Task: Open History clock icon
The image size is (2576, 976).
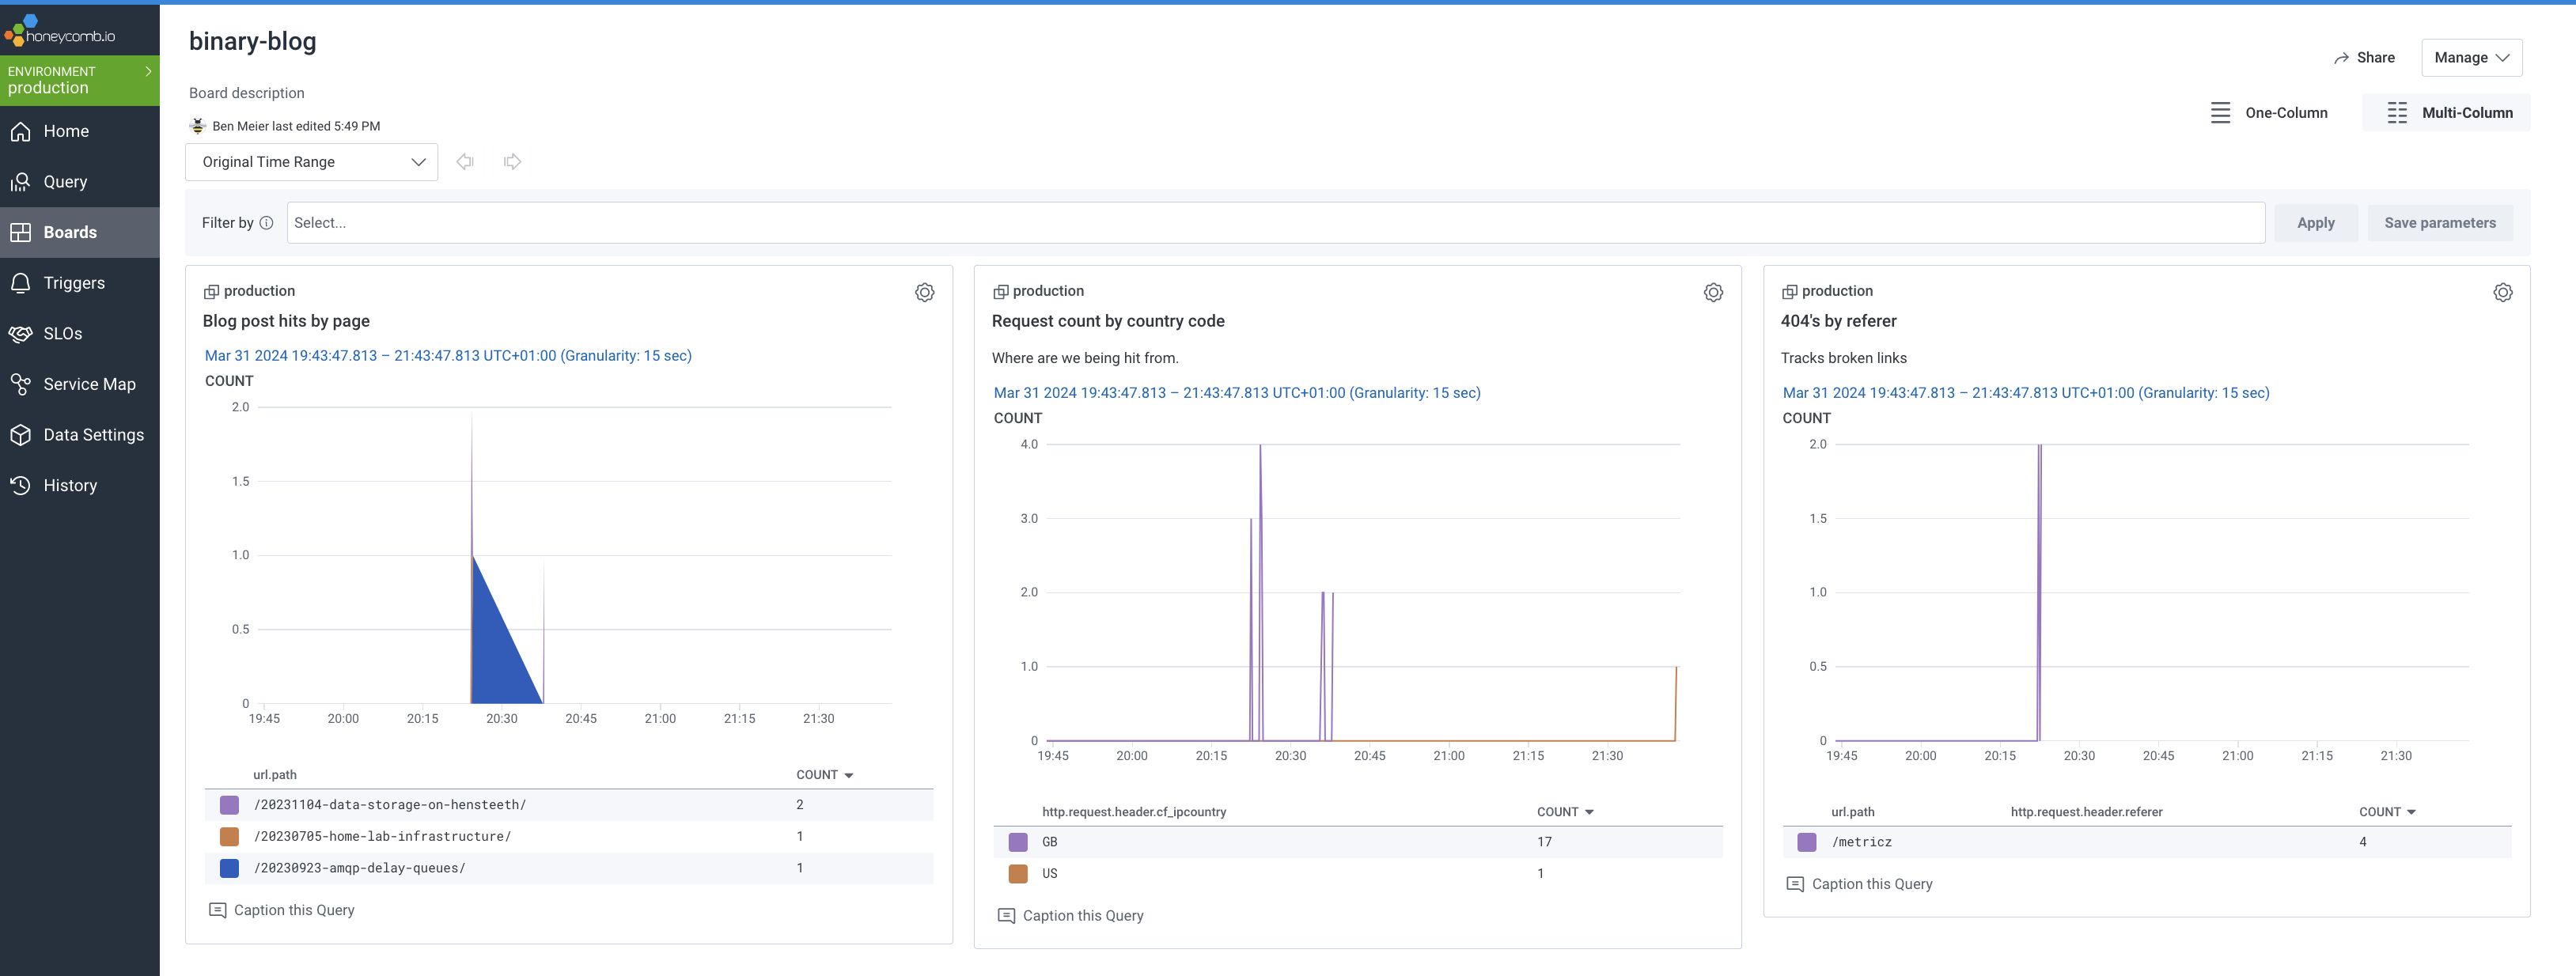Action: pyautogui.click(x=20, y=485)
